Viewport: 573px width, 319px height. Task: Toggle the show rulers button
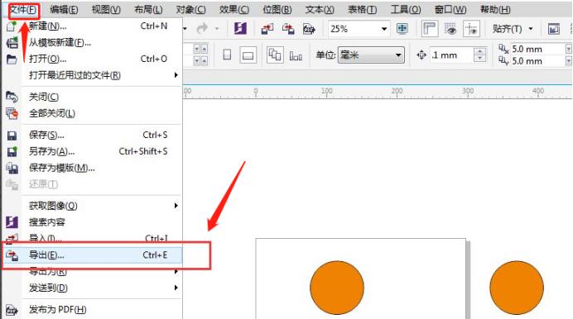click(x=430, y=28)
